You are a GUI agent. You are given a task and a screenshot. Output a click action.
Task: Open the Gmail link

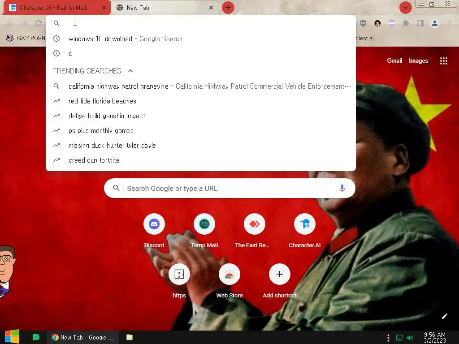coord(394,60)
